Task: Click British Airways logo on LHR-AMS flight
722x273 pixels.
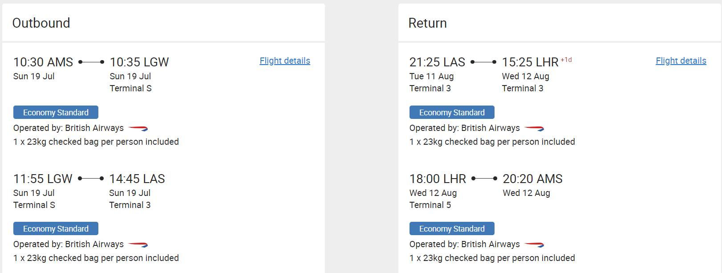Action: (534, 244)
